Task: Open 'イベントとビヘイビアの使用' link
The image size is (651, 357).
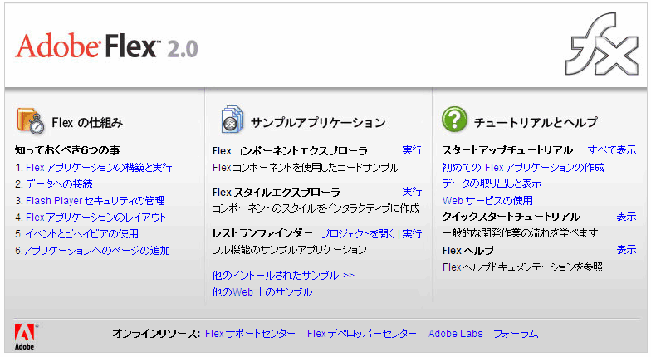Action: pyautogui.click(x=81, y=234)
